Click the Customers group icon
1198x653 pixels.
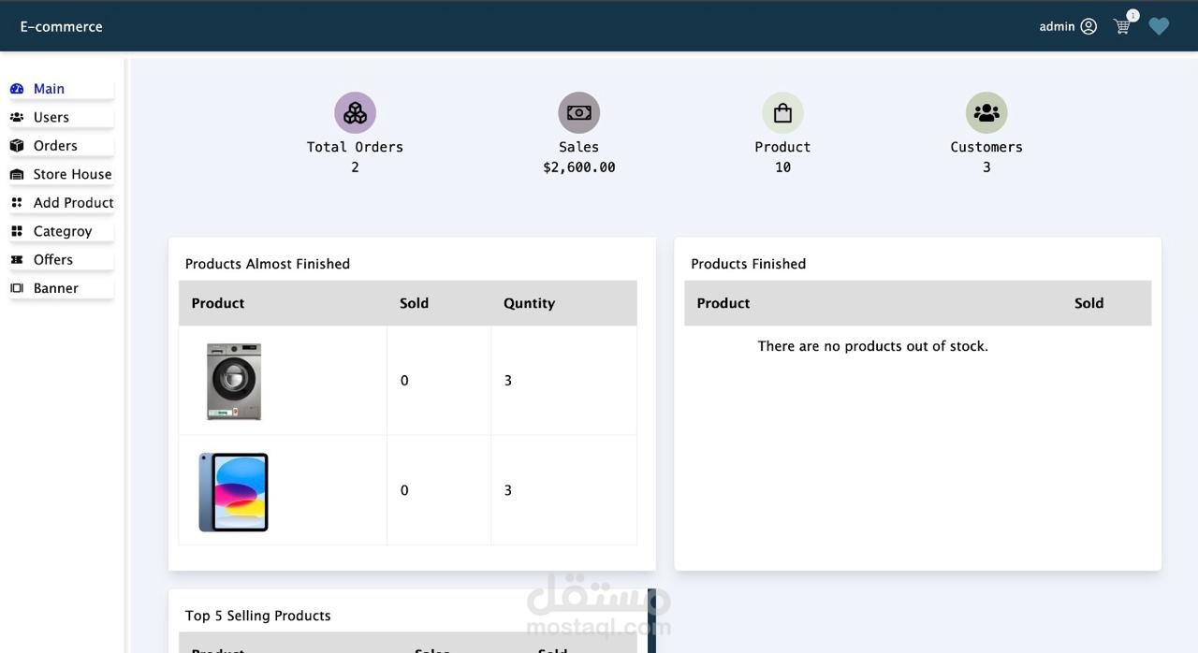pos(986,113)
